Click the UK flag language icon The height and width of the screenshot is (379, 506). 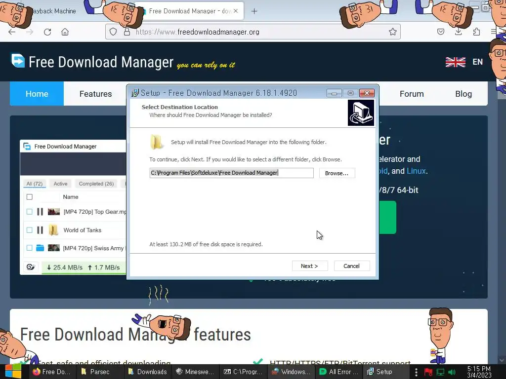[455, 62]
